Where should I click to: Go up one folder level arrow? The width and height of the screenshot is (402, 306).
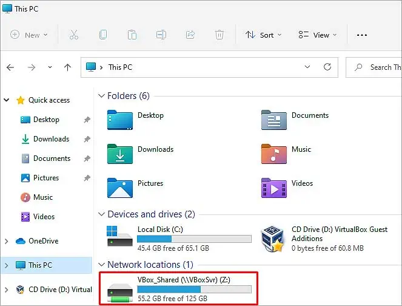tap(67, 67)
